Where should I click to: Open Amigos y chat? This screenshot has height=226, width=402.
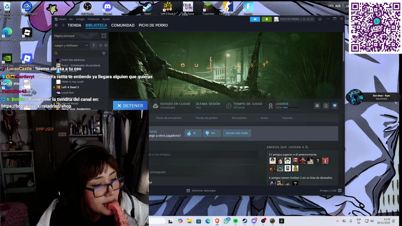coord(330,191)
